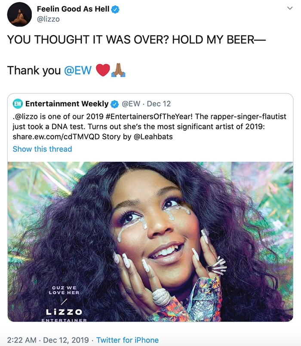The image size is (301, 346).
Task: Click the Entertainment Weekly account name
Action: (x=67, y=104)
